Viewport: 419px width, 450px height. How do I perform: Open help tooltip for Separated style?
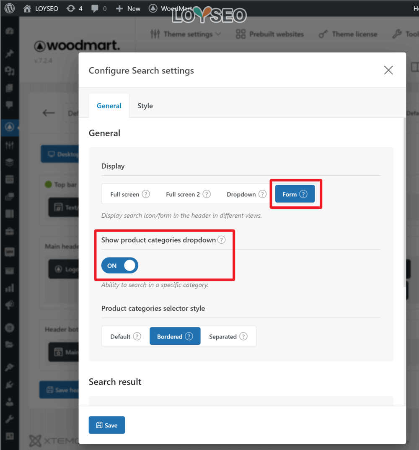pyautogui.click(x=243, y=336)
